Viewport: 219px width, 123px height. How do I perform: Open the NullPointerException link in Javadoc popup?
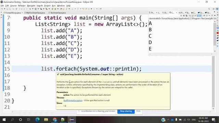73,100
